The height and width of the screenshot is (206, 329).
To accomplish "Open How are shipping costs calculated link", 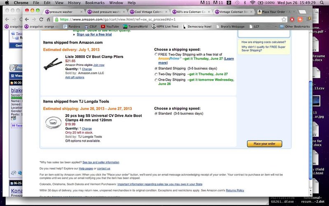I will (264, 42).
